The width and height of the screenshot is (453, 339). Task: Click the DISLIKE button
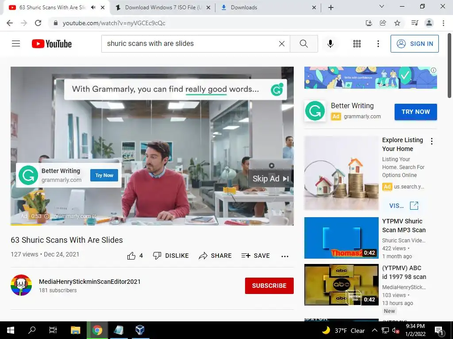[171, 256]
